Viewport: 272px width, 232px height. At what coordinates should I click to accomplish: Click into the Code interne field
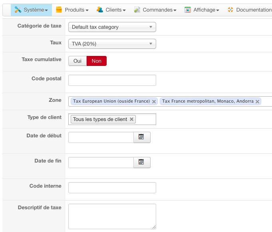112,188
